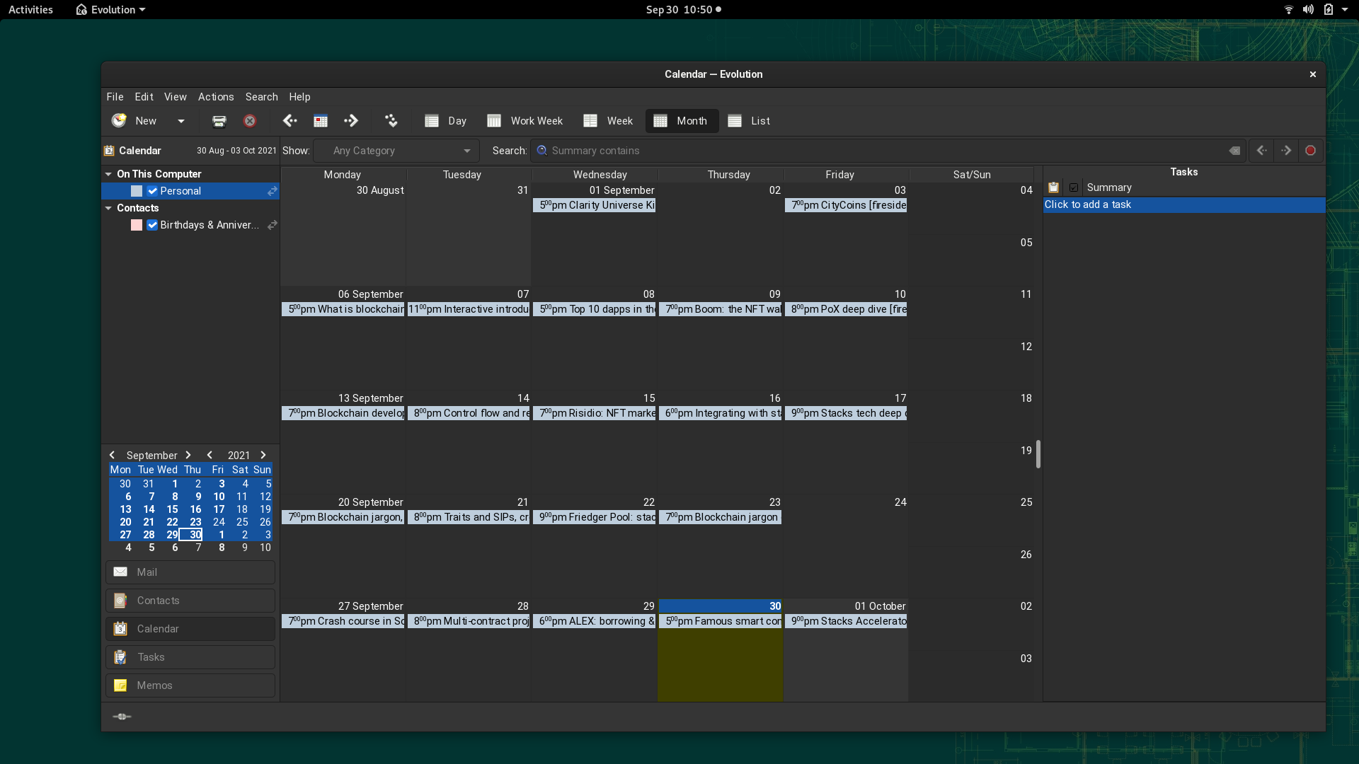Viewport: 1359px width, 764px height.
Task: Click the Print icon in toolbar
Action: [219, 121]
